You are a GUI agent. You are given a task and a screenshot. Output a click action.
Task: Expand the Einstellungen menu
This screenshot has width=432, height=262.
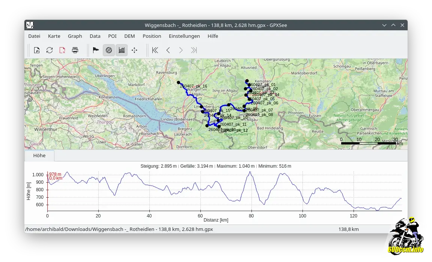(x=184, y=36)
